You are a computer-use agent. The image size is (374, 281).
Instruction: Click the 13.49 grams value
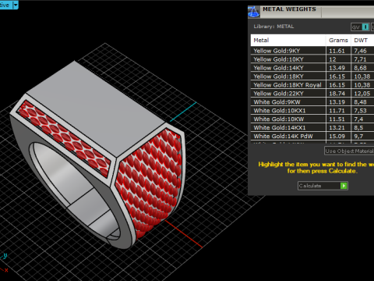click(x=337, y=68)
